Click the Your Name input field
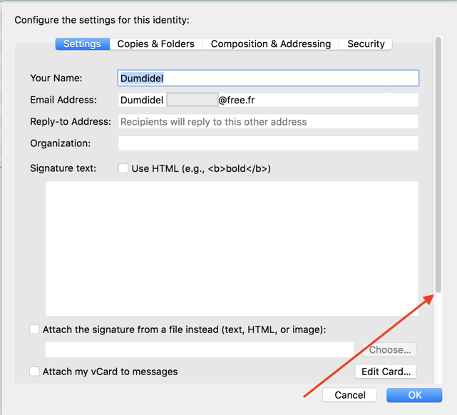457x415 pixels. click(x=268, y=78)
